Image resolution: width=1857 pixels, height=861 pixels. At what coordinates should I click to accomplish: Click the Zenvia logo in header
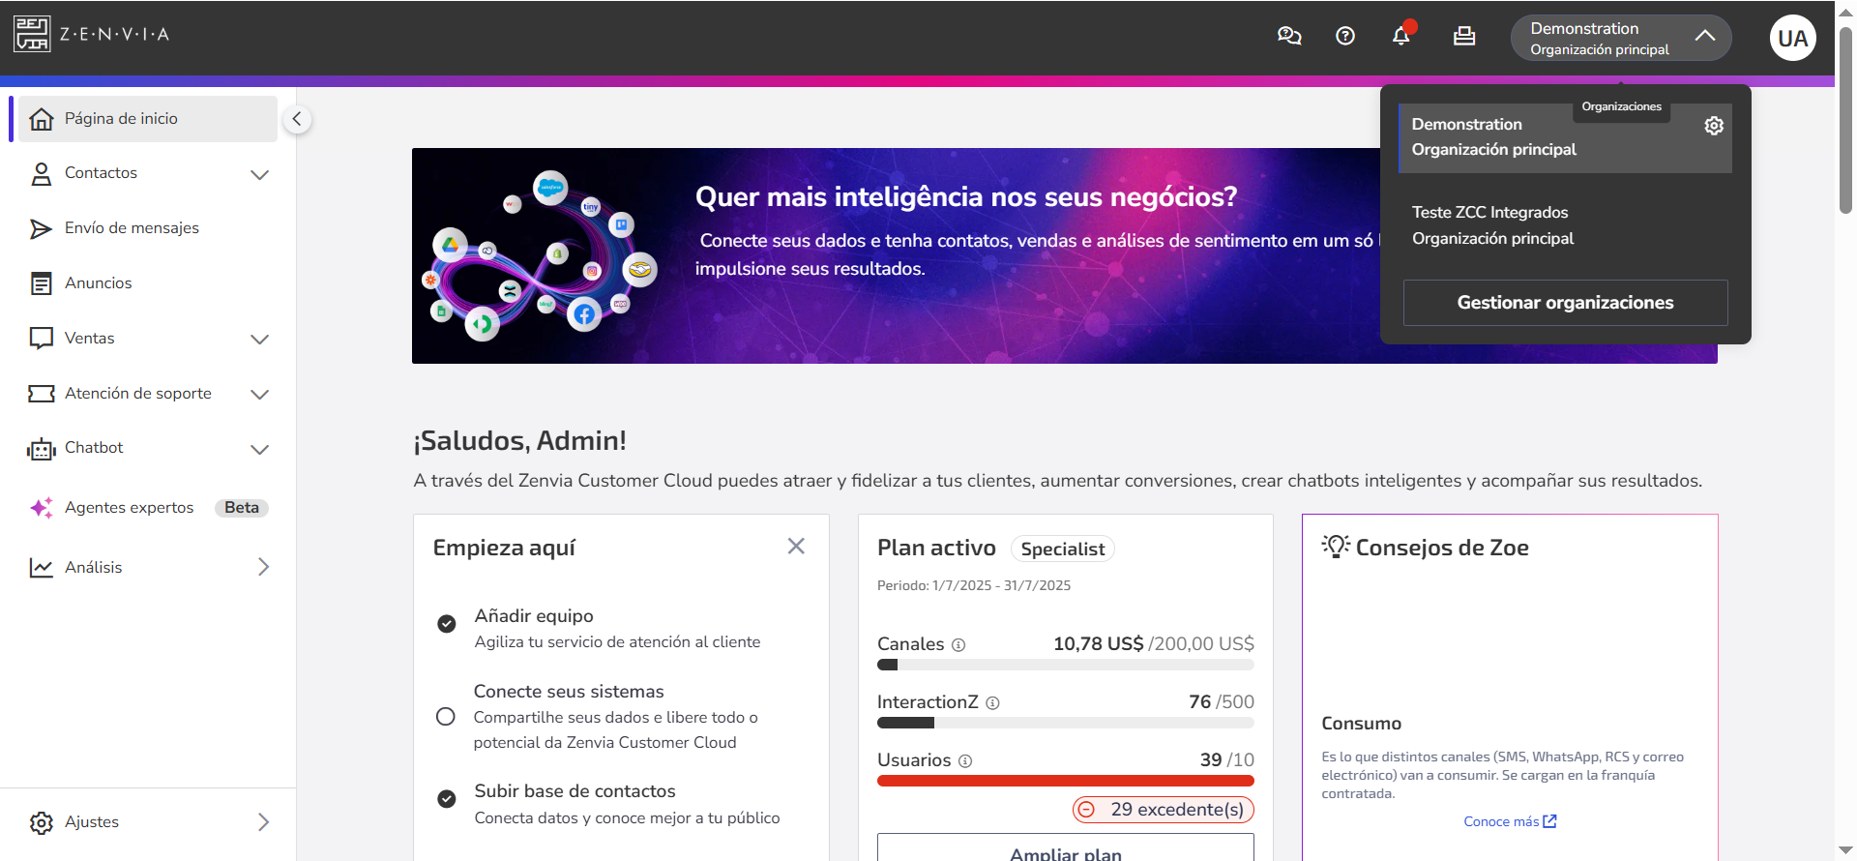92,34
